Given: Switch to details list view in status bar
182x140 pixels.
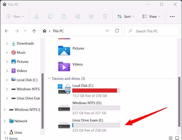Looking at the screenshot, I should (171, 138).
